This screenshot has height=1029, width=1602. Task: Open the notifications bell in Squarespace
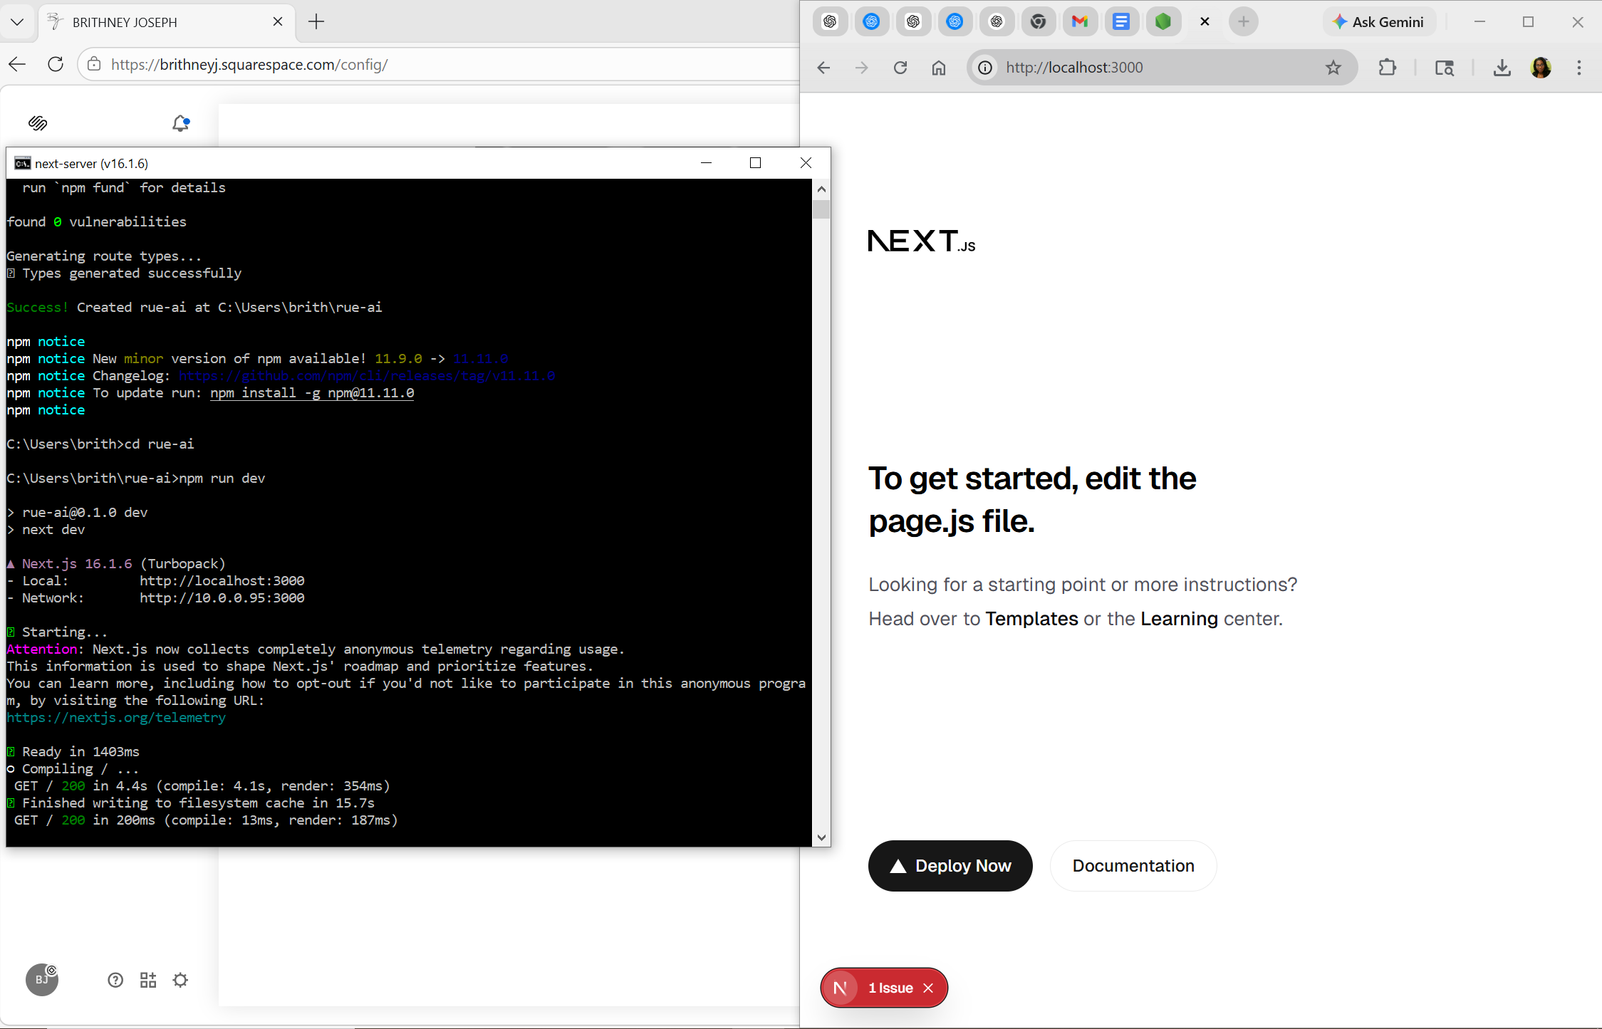point(181,123)
